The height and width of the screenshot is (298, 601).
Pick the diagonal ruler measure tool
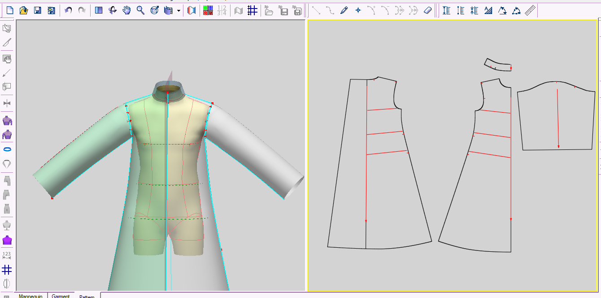pos(530,10)
